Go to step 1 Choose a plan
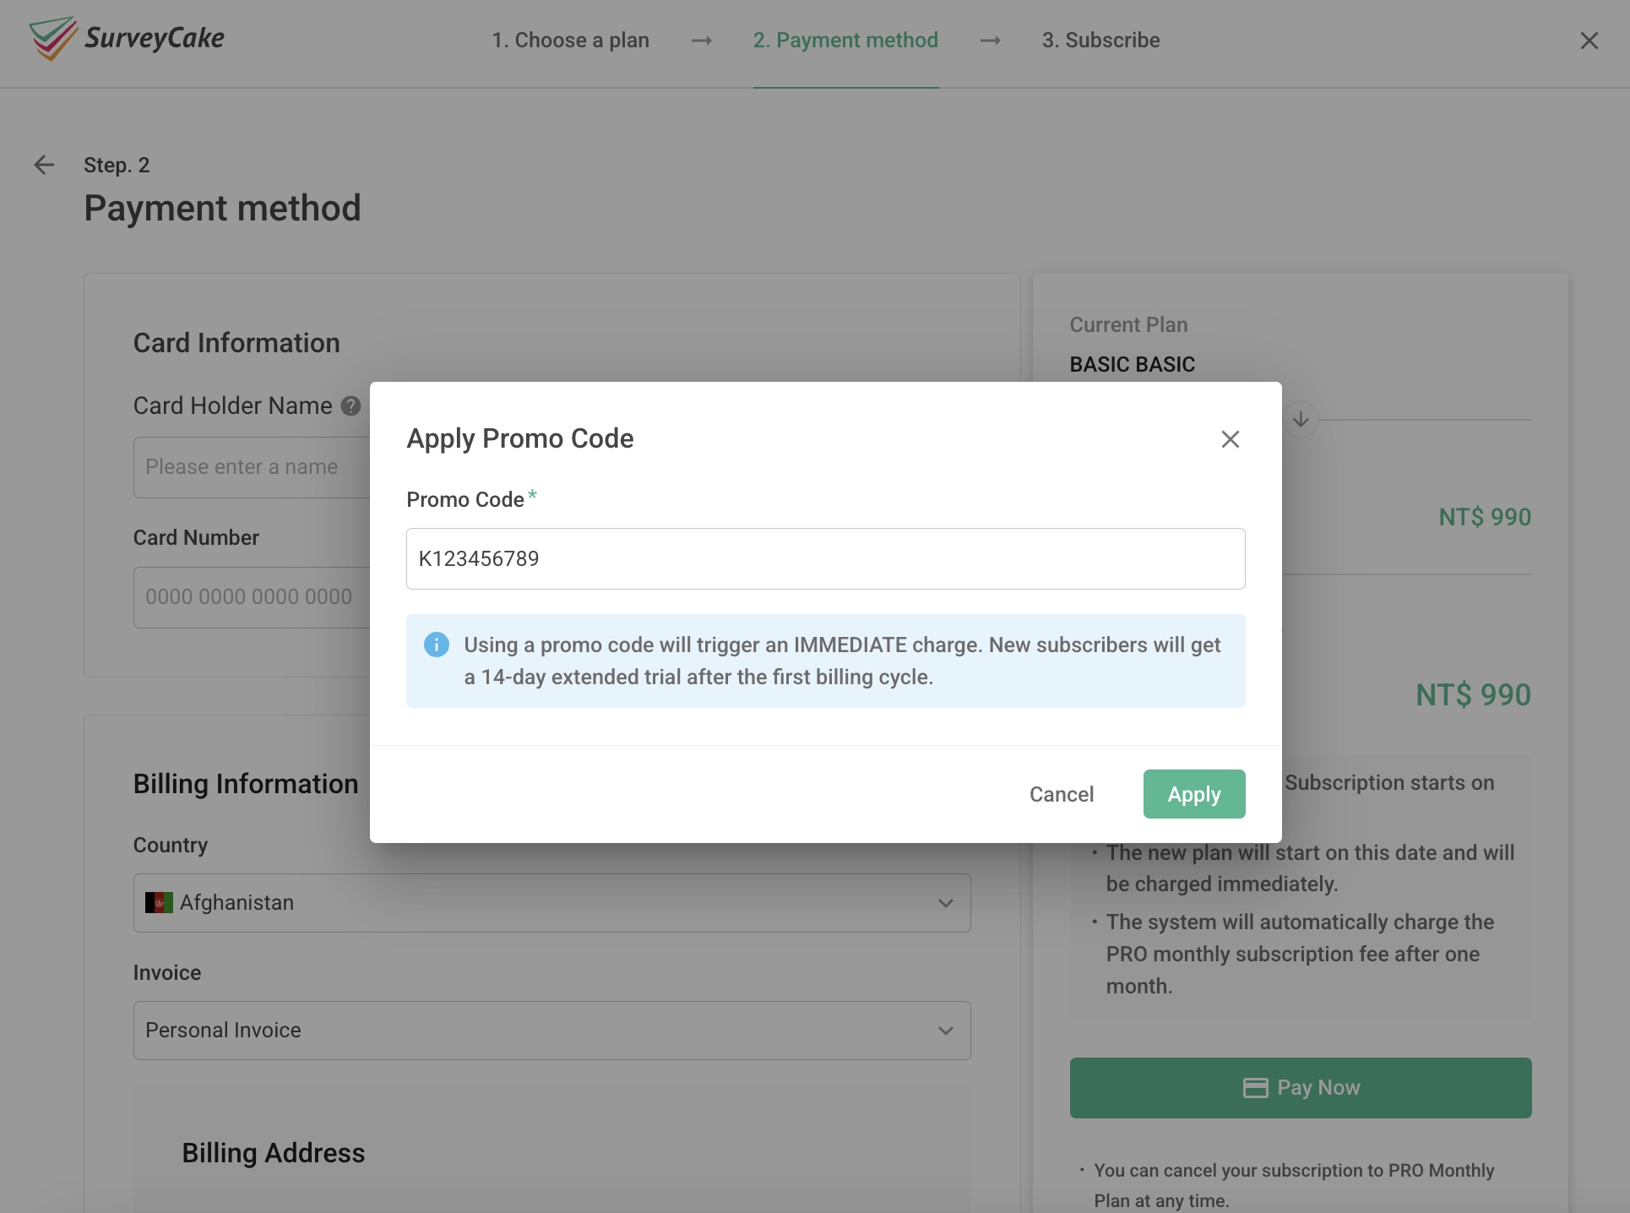Image resolution: width=1630 pixels, height=1213 pixels. [571, 40]
